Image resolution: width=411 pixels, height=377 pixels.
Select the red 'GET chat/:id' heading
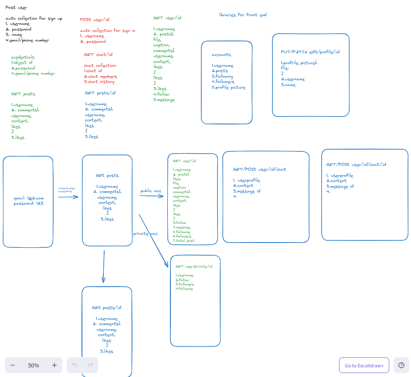[98, 55]
